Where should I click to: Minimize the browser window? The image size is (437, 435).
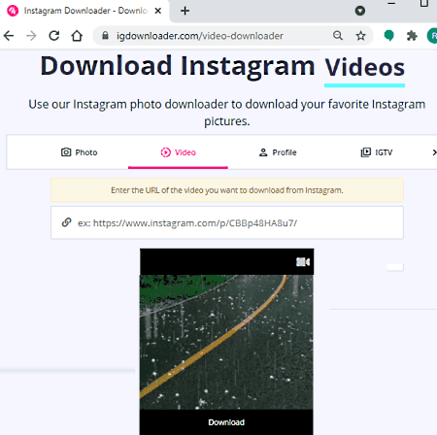[x=391, y=4]
